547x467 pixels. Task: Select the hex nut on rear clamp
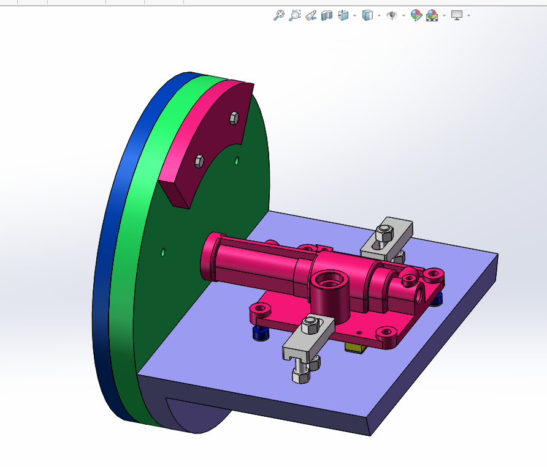tap(384, 233)
